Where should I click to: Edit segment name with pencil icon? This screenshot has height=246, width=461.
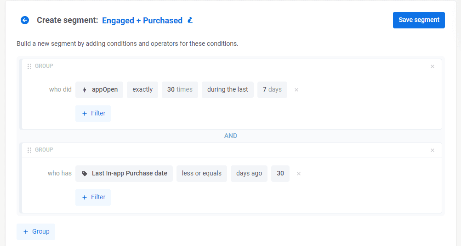point(190,20)
